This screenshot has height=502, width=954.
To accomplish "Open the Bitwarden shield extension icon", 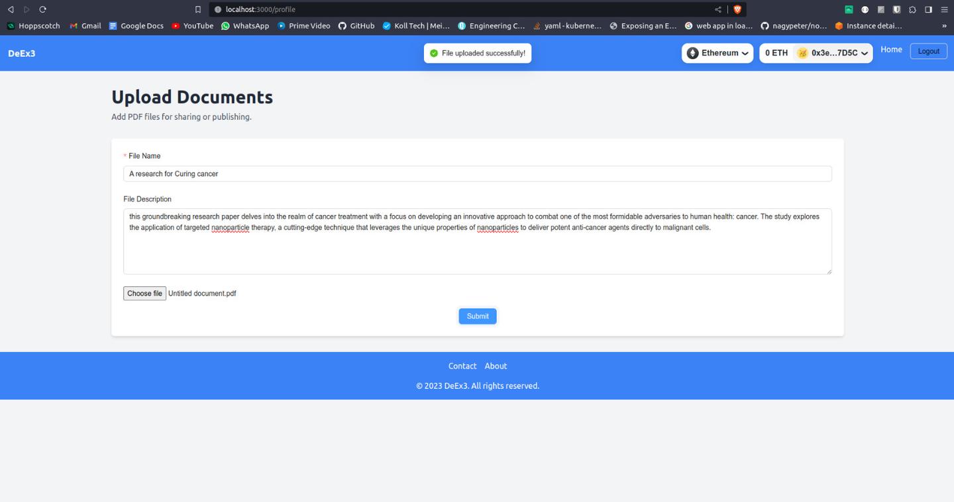I will tap(896, 9).
